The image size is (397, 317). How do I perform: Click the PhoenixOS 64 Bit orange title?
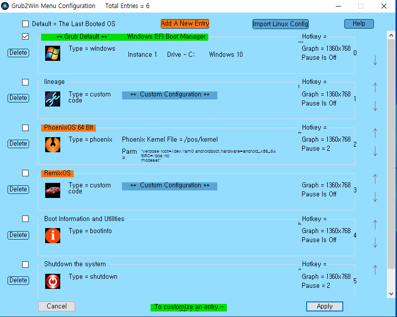pos(69,128)
